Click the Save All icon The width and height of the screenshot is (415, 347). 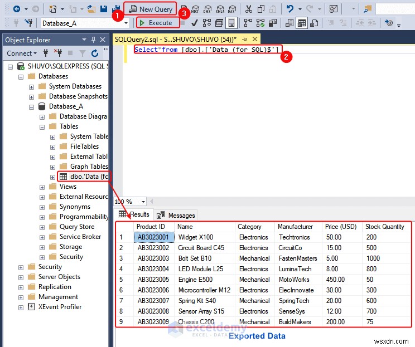click(116, 8)
